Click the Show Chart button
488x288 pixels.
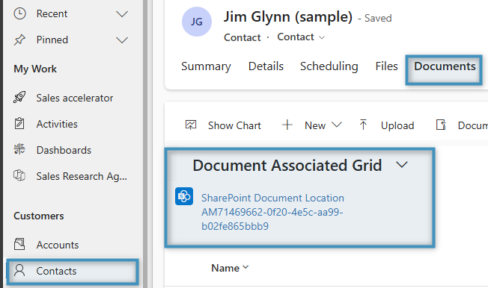point(223,125)
